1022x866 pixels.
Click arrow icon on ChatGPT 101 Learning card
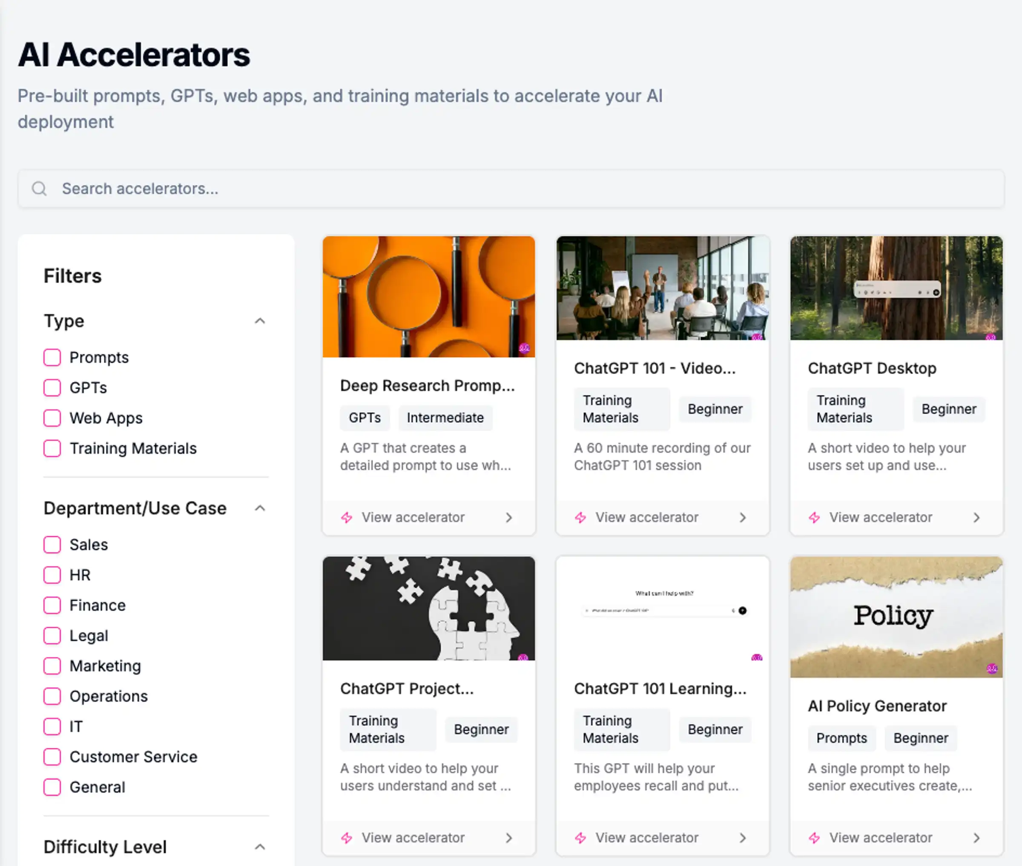tap(743, 838)
